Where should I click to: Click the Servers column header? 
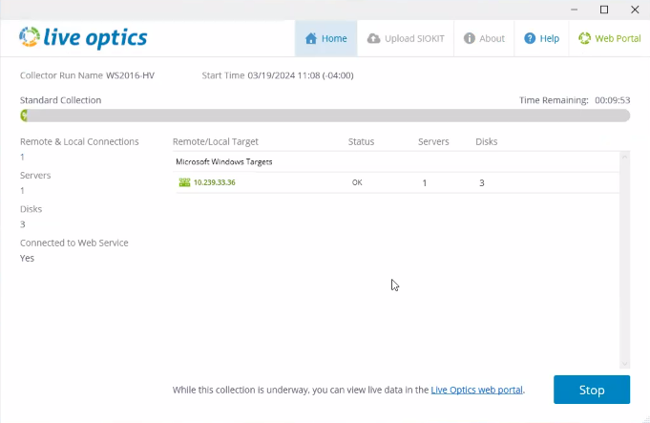tap(433, 141)
